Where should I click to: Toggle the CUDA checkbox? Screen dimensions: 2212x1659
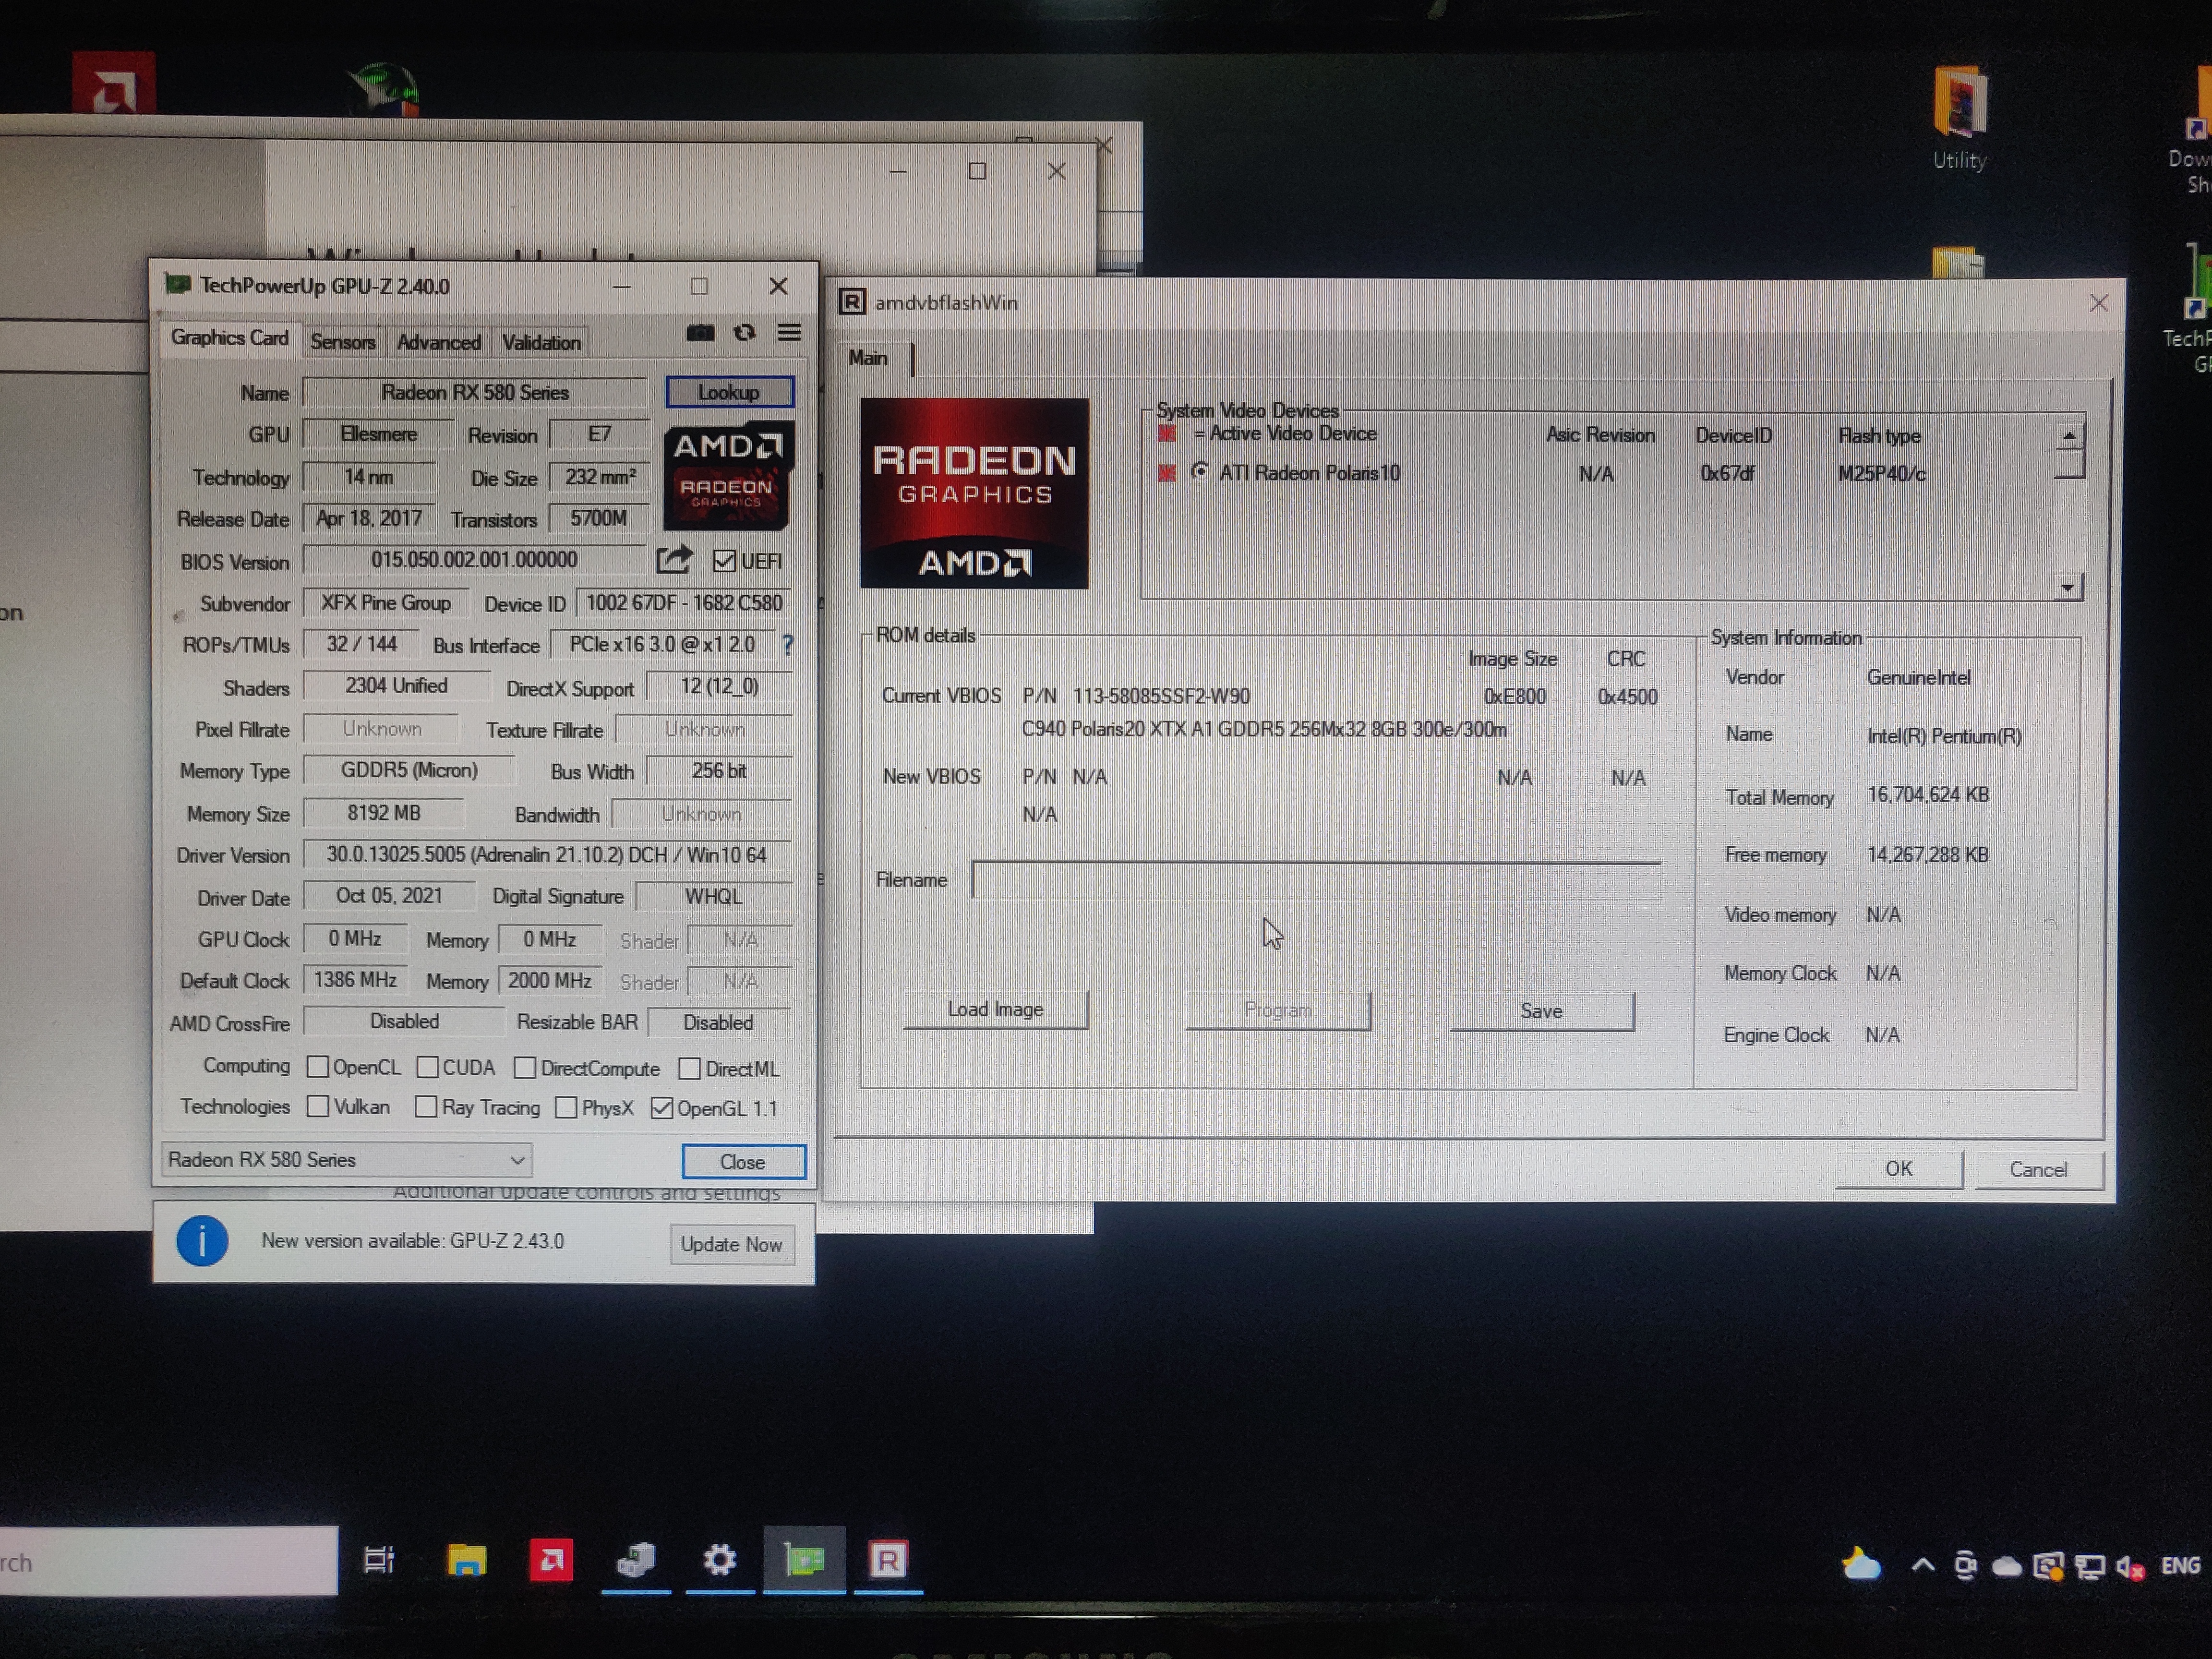tap(427, 1067)
